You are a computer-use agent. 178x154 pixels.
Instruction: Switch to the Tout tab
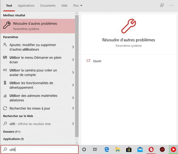pos(9,6)
